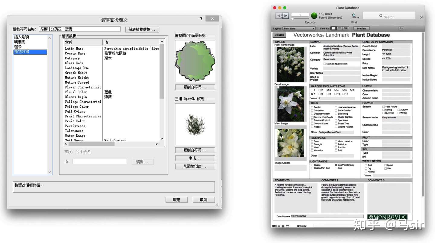Viewport: 435px width, 243px height.
Task: Click 复制自符号 under the OpenGL preview
Action: pyautogui.click(x=195, y=150)
